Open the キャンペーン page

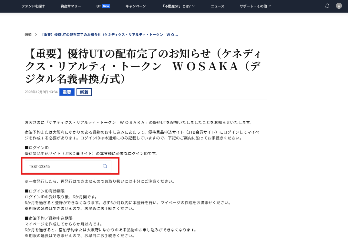(136, 6)
